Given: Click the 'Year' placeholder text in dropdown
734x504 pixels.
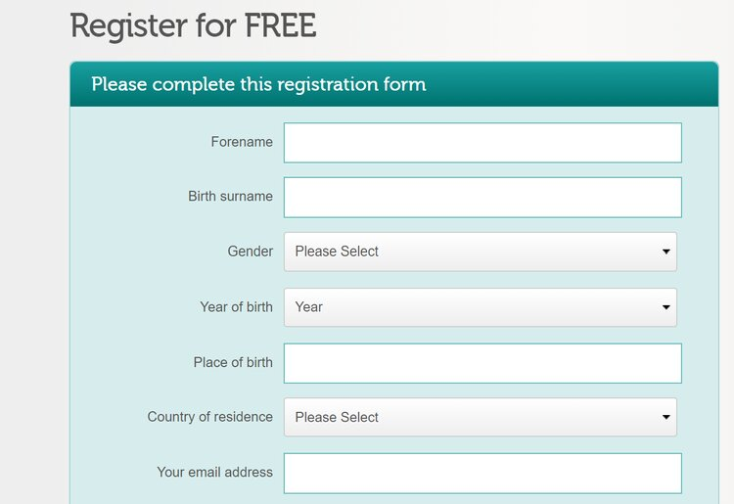Looking at the screenshot, I should [309, 307].
